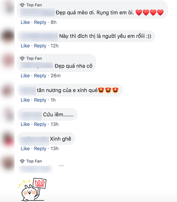177x202 pixels.
Task: Click the red heart emojis in first comment
Action: (x=150, y=13)
